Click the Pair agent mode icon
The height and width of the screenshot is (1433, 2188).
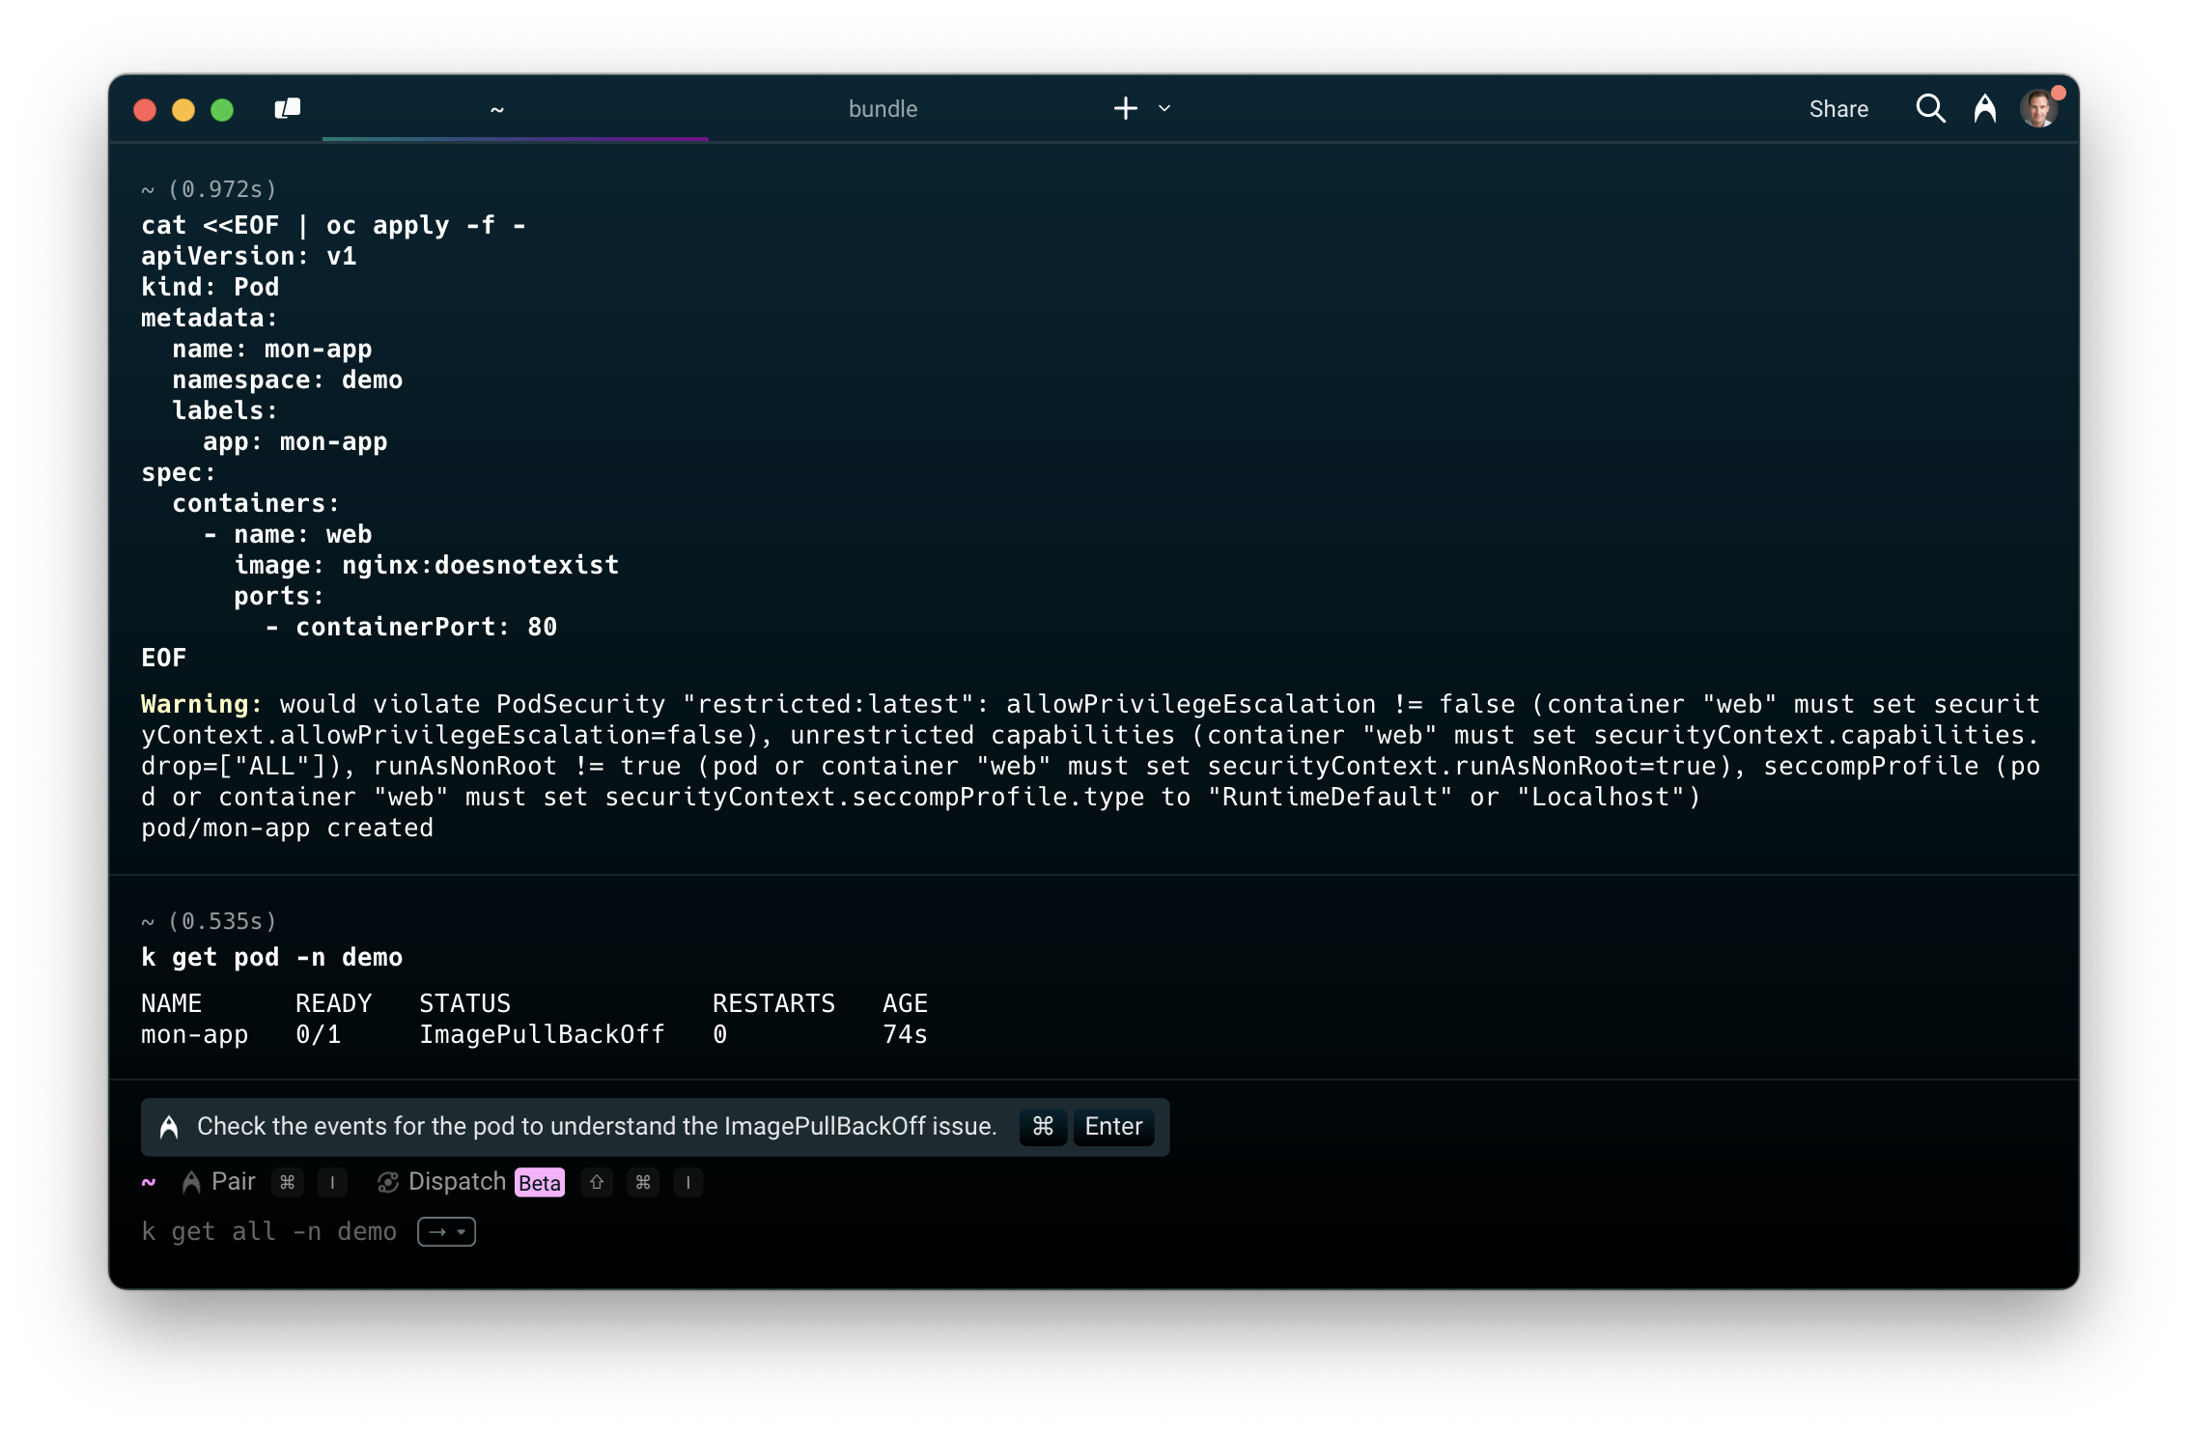click(191, 1182)
